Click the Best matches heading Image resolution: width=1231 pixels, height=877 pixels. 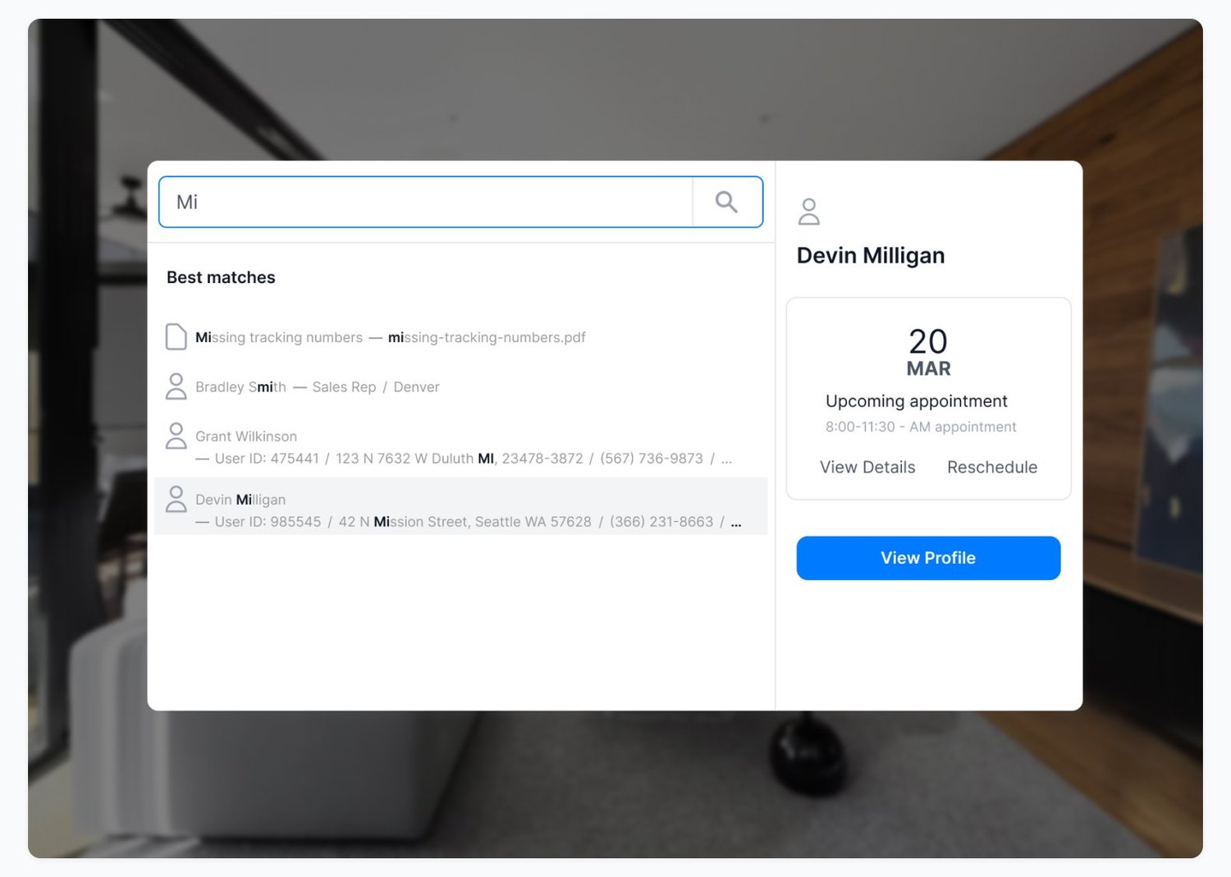click(x=221, y=277)
